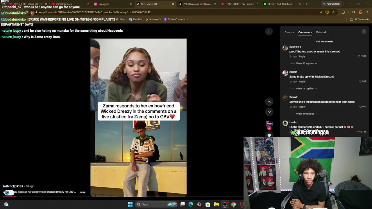Close the SEO_search_title tab
The image size is (372, 209).
[173, 4]
